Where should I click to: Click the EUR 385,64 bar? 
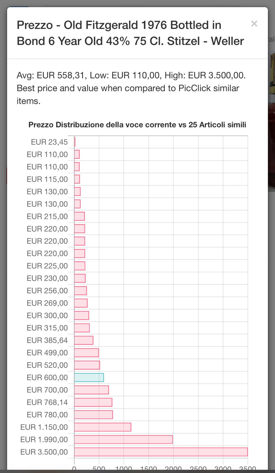point(84,340)
